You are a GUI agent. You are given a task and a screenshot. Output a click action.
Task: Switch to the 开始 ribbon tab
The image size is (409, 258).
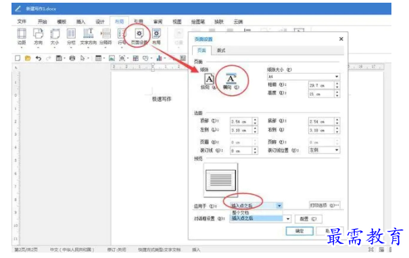[x=43, y=22]
